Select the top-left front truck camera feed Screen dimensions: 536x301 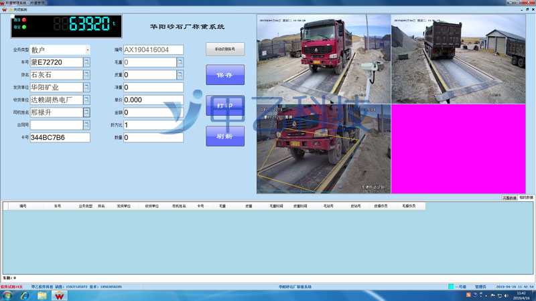(322, 59)
